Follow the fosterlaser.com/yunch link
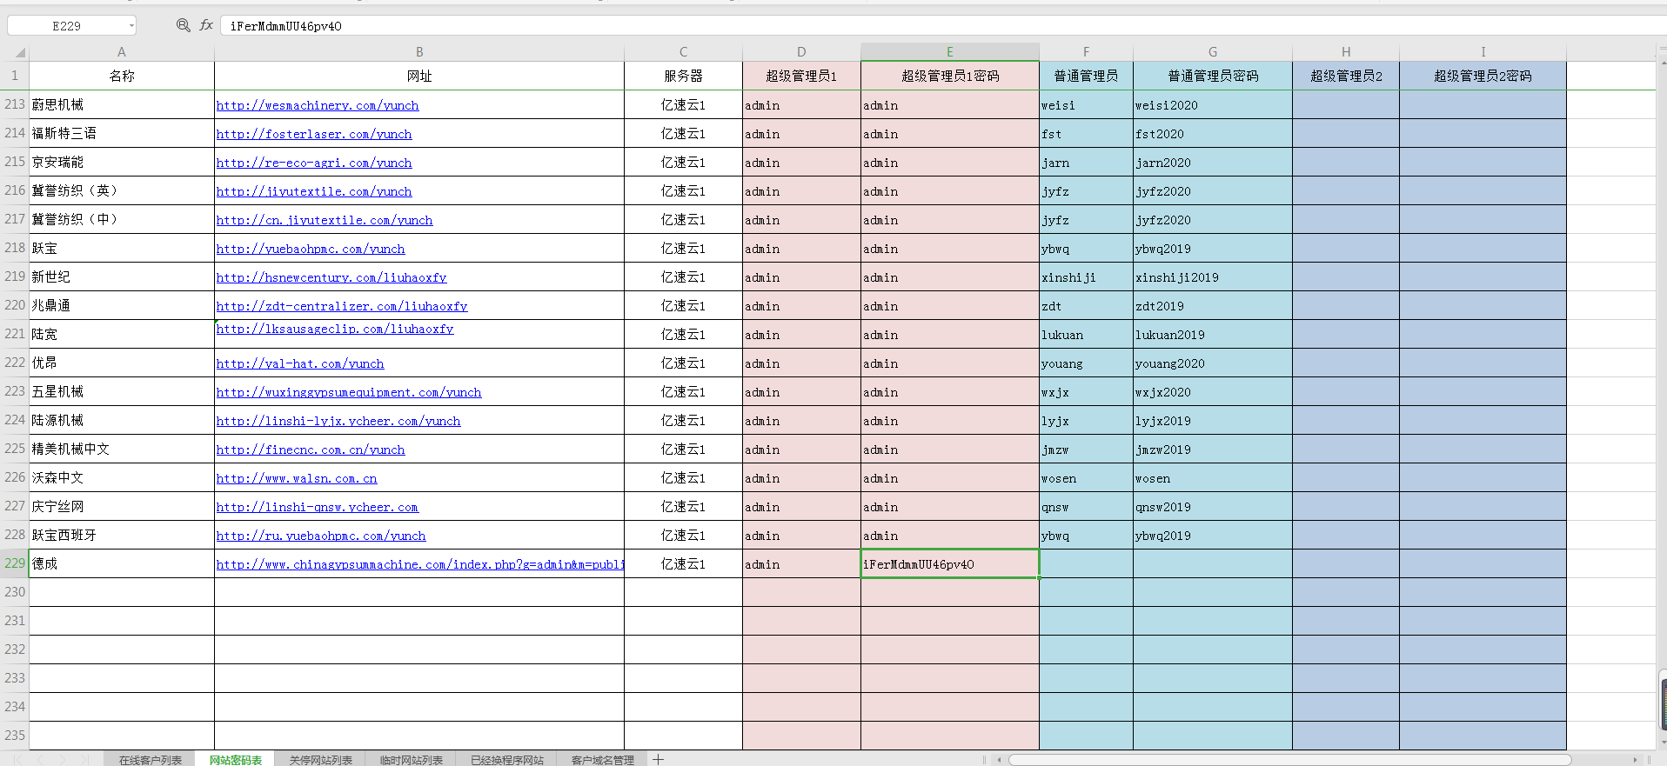Screen dimensions: 1667x766 [x=314, y=134]
